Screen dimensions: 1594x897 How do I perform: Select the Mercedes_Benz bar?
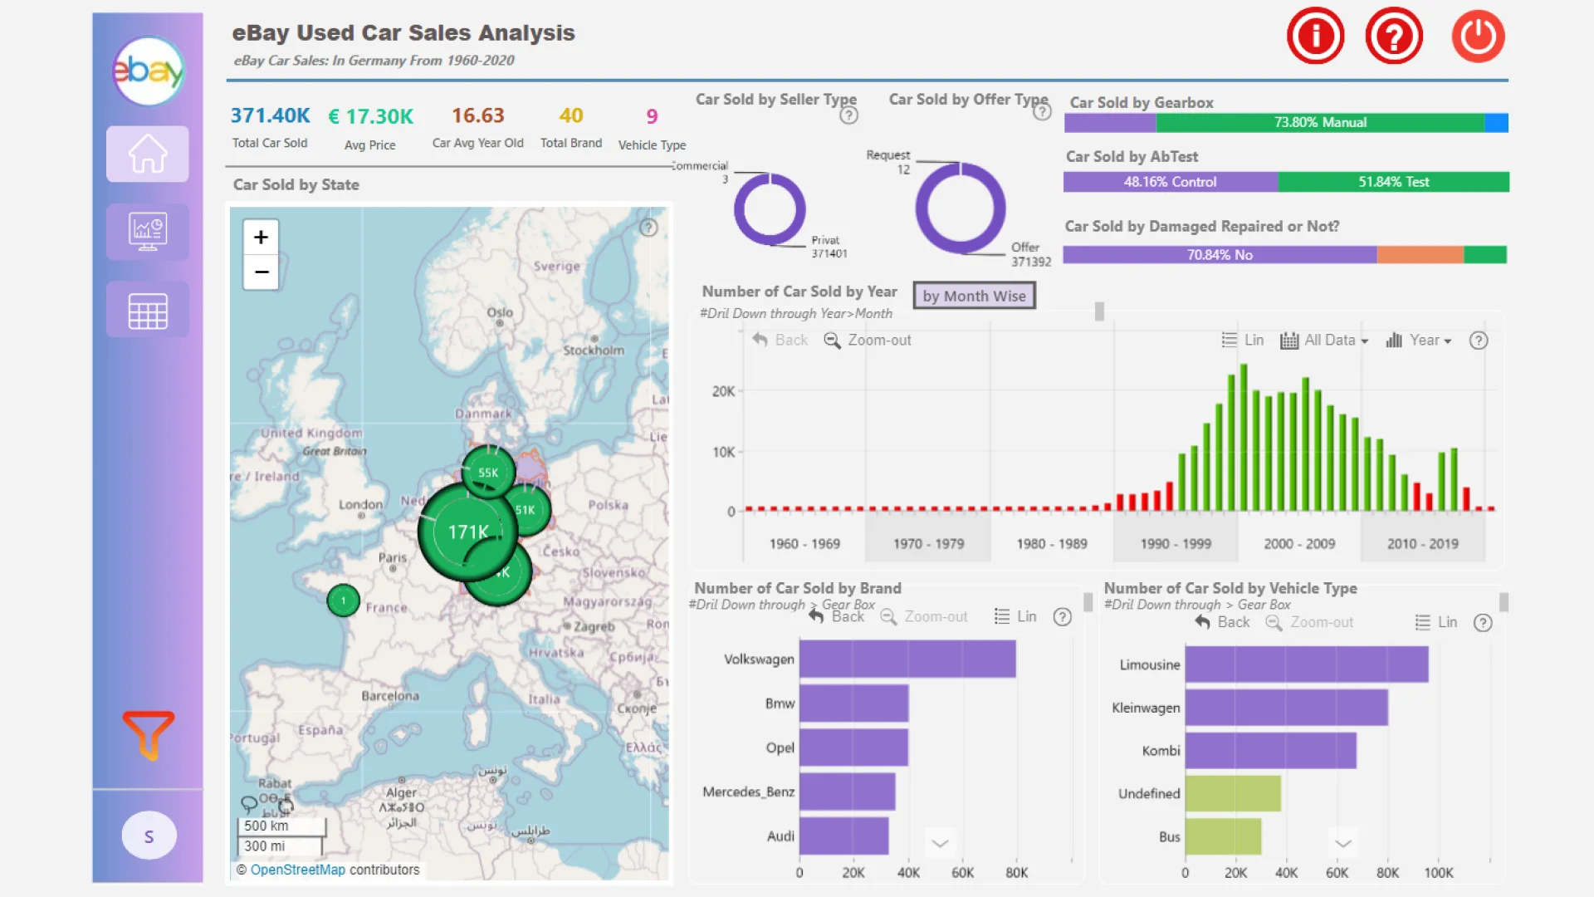click(847, 792)
